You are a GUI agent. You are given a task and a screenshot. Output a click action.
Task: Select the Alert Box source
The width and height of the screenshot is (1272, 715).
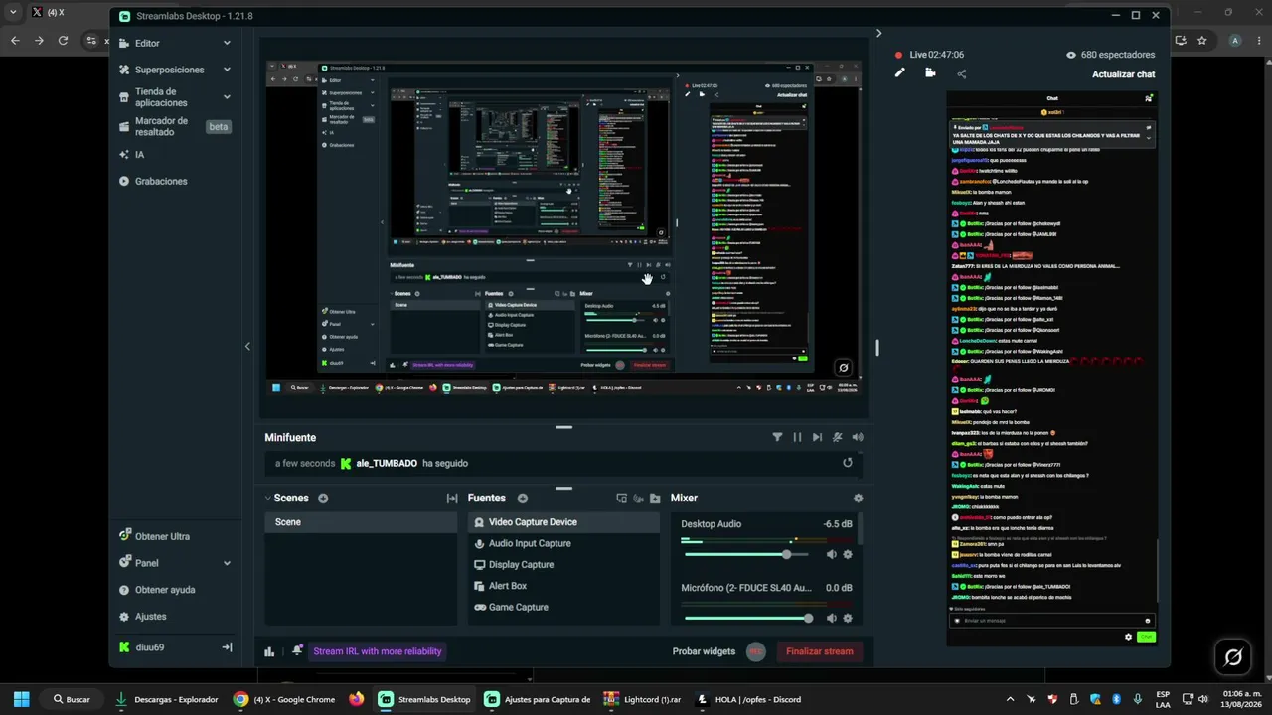(x=563, y=586)
